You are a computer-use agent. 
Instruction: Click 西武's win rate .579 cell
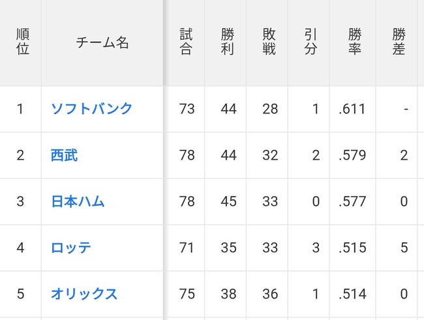point(353,155)
